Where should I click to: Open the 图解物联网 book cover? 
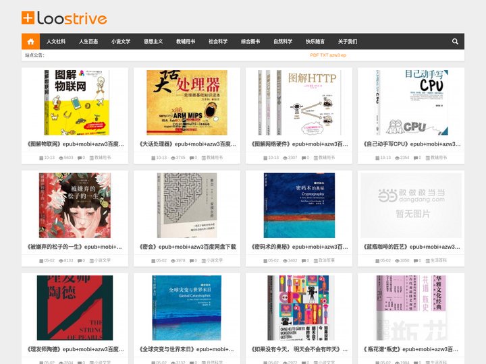point(76,102)
